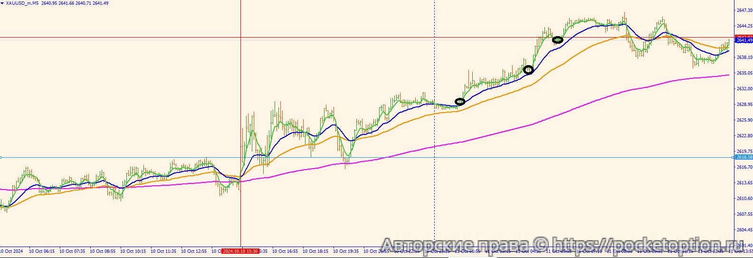Click the pocketoption.ru watermark link
This screenshot has width=753, height=258.
click(x=646, y=246)
